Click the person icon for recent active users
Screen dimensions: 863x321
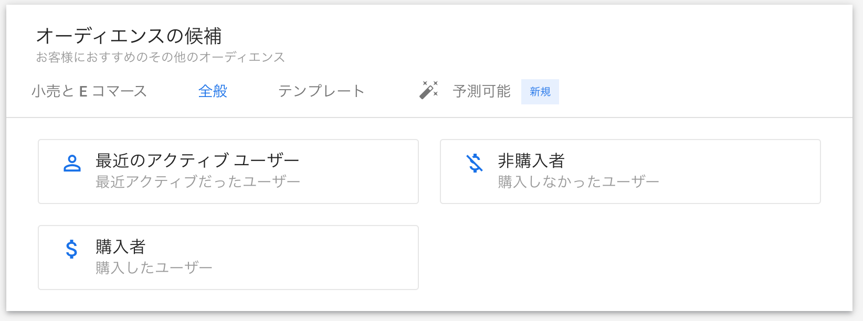72,163
